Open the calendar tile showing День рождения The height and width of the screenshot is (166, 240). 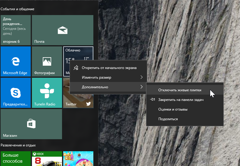[x=16, y=30]
